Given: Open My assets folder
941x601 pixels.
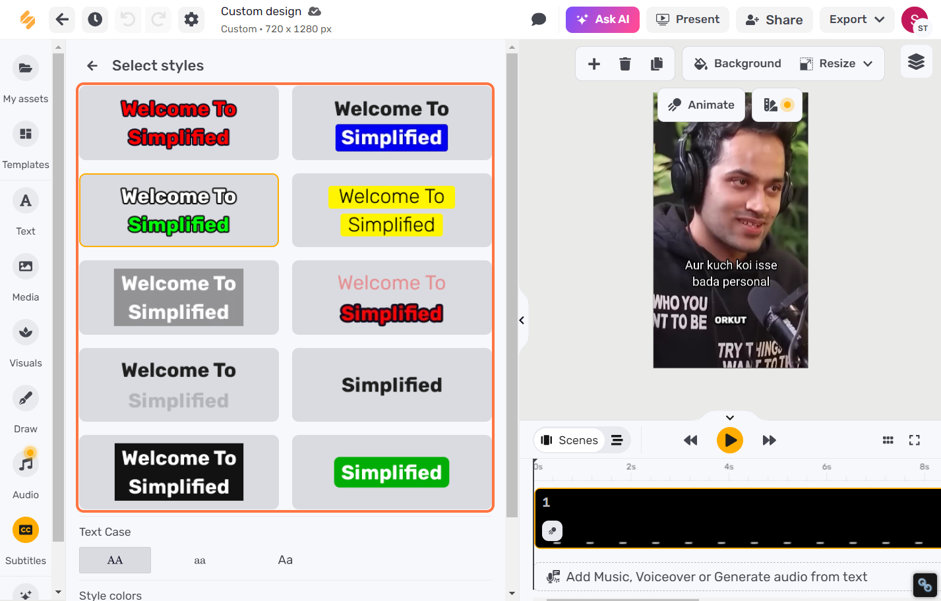Looking at the screenshot, I should point(26,80).
